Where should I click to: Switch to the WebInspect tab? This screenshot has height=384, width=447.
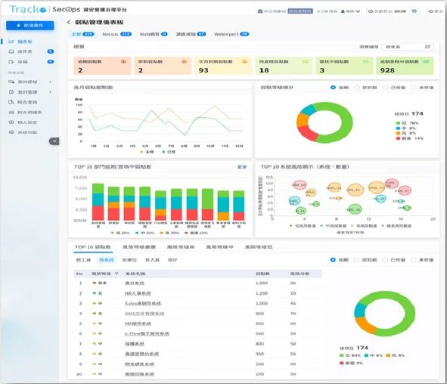(231, 34)
